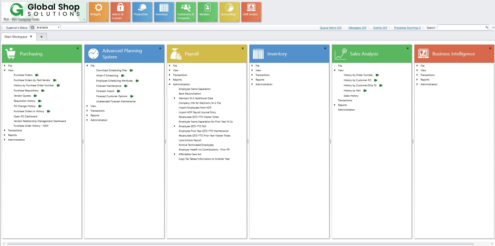Click the Processes Running link

(x=407, y=28)
